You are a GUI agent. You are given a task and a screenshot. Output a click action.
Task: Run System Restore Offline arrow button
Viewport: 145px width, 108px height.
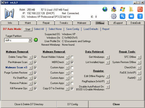pyautogui.click(x=139, y=62)
